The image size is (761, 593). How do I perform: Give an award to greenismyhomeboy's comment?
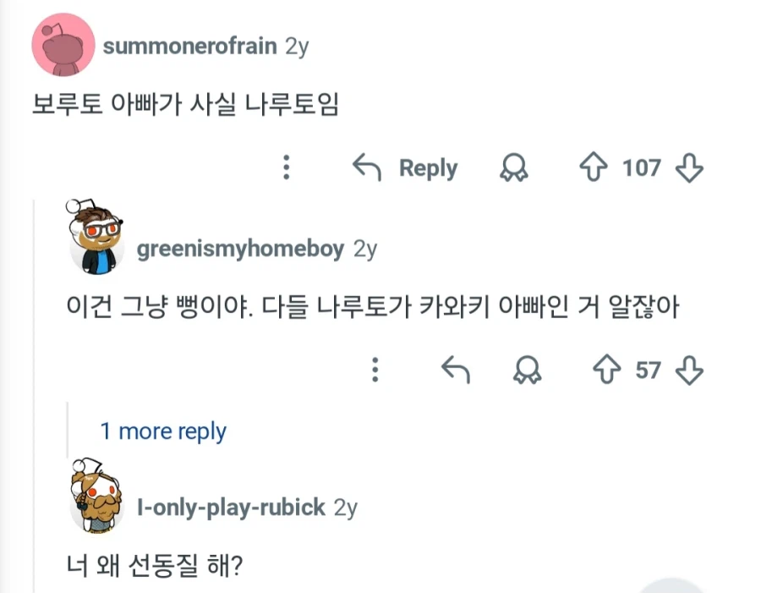point(528,370)
